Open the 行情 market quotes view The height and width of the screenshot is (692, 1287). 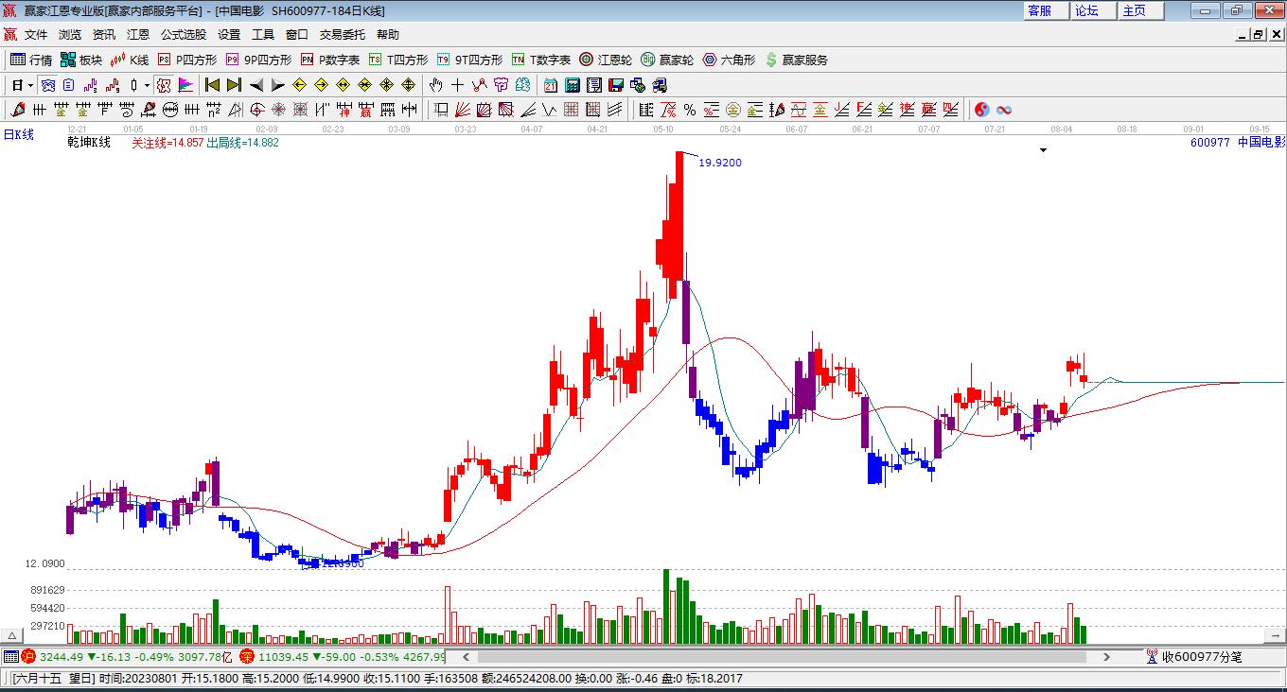click(x=30, y=60)
